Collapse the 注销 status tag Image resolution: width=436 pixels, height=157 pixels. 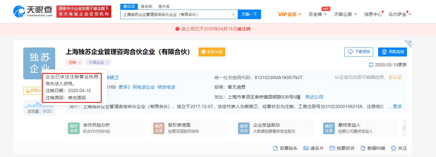74,62
